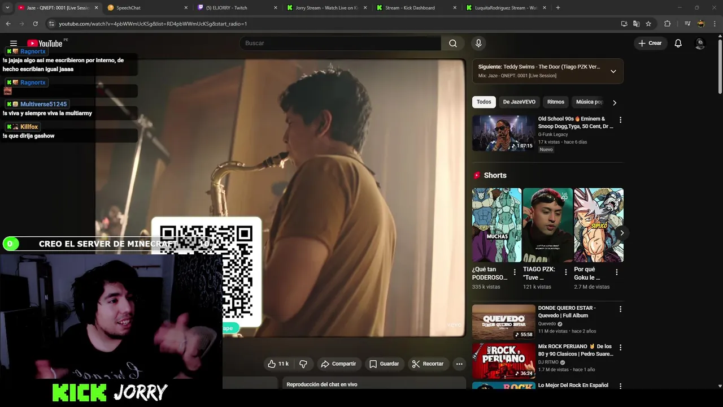Screen dimensions: 723x407
Task: Open Por qué Goku short thumbnail
Action: [x=599, y=225]
